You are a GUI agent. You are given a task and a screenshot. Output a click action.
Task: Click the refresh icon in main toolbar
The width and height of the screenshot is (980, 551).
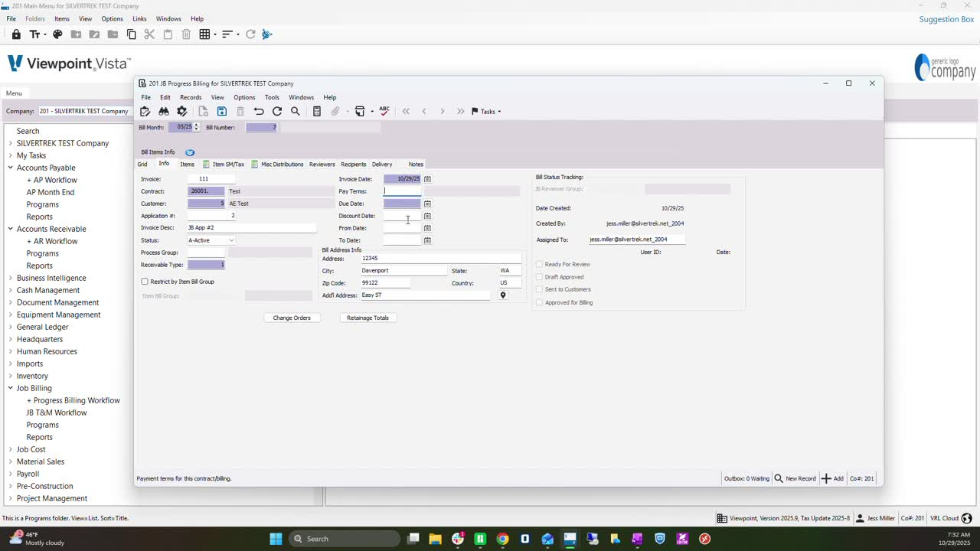coord(250,34)
